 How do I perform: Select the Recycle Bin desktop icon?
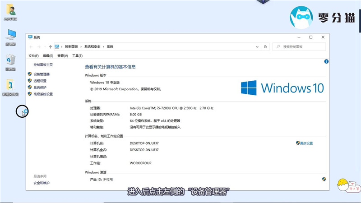pyautogui.click(x=10, y=62)
